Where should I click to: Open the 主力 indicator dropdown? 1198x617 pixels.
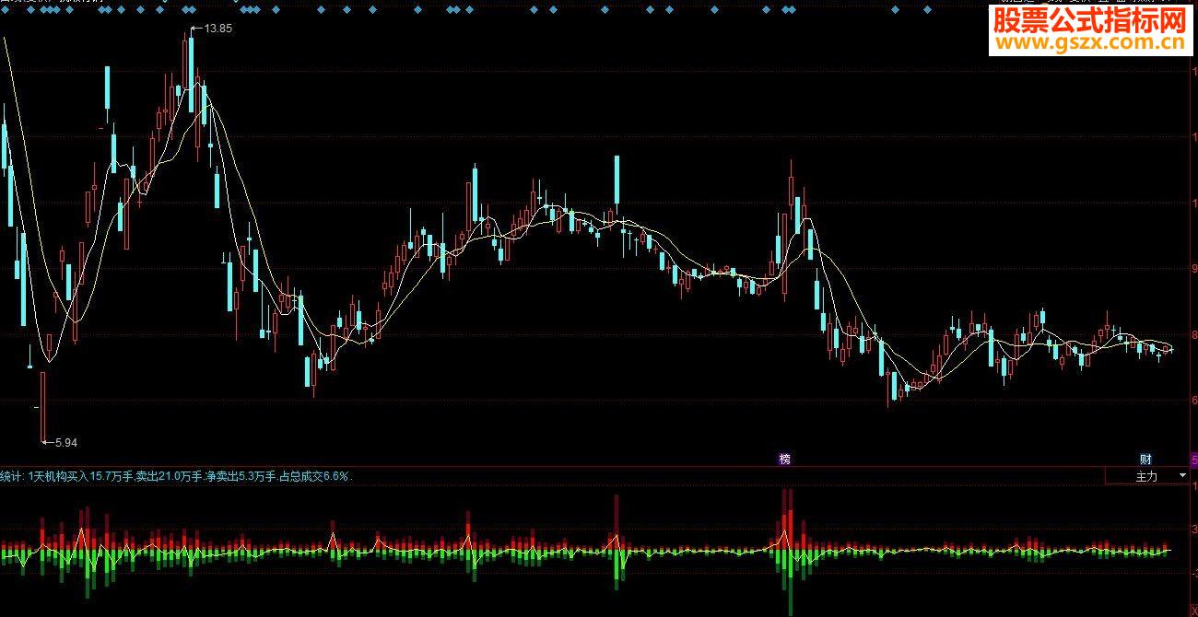[1148, 476]
